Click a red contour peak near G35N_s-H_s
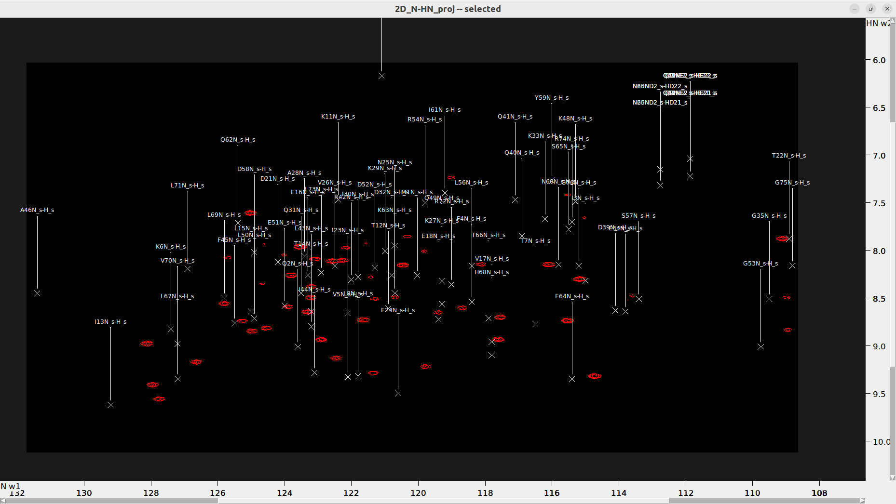Viewport: 896px width, 504px height. tap(782, 238)
